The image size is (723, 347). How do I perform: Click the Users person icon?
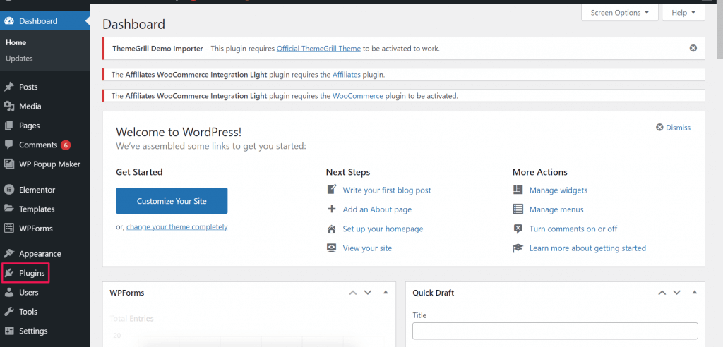pos(8,292)
